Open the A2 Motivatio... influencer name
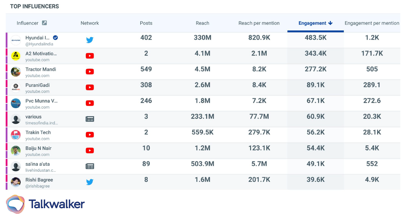The width and height of the screenshot is (409, 218). point(41,53)
